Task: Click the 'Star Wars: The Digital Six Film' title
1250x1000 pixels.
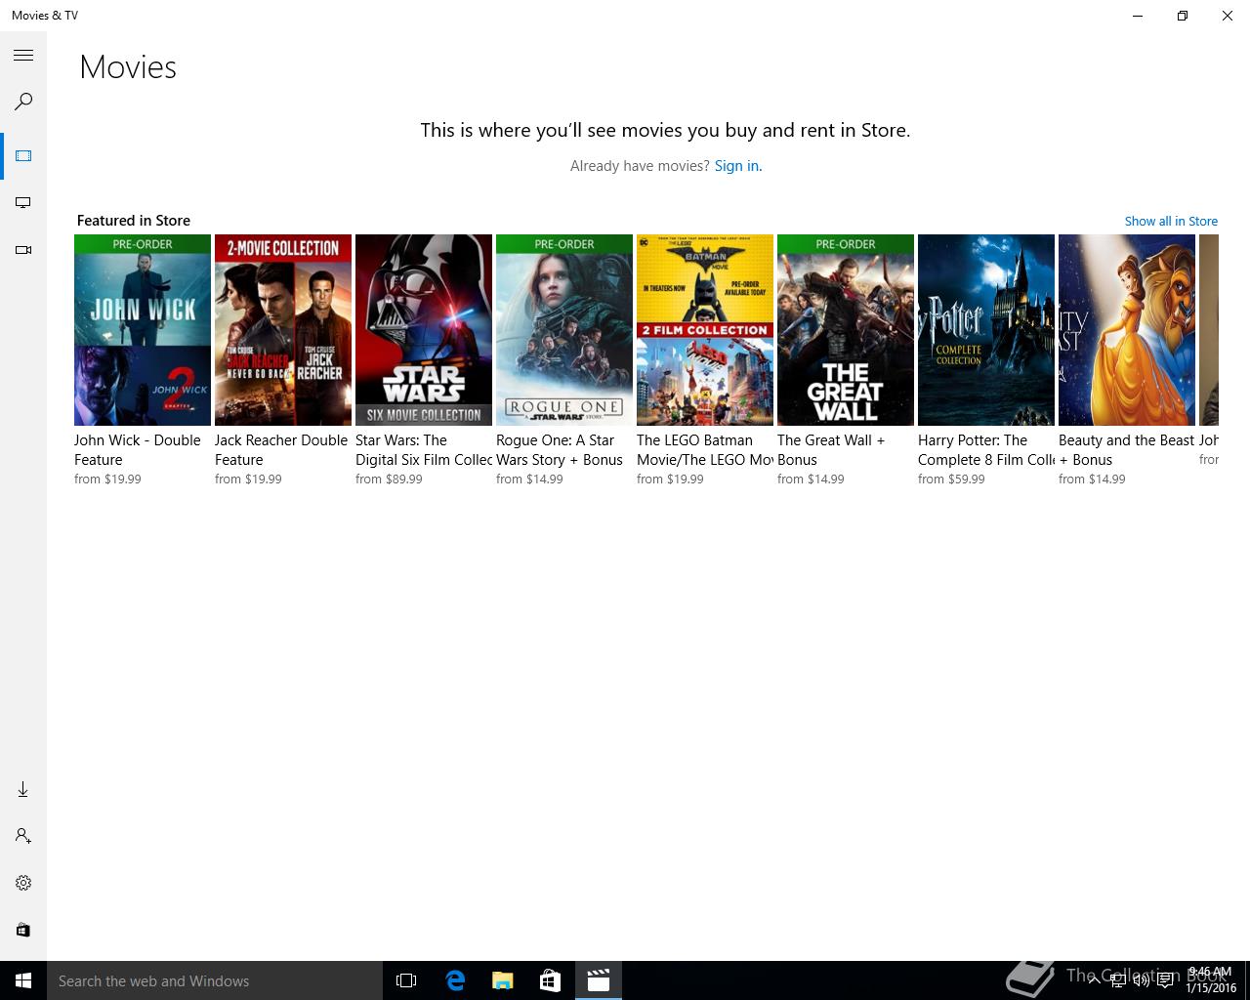Action: [424, 450]
